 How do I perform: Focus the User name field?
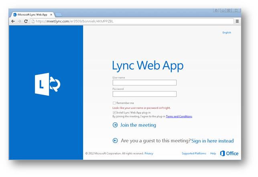144,83
